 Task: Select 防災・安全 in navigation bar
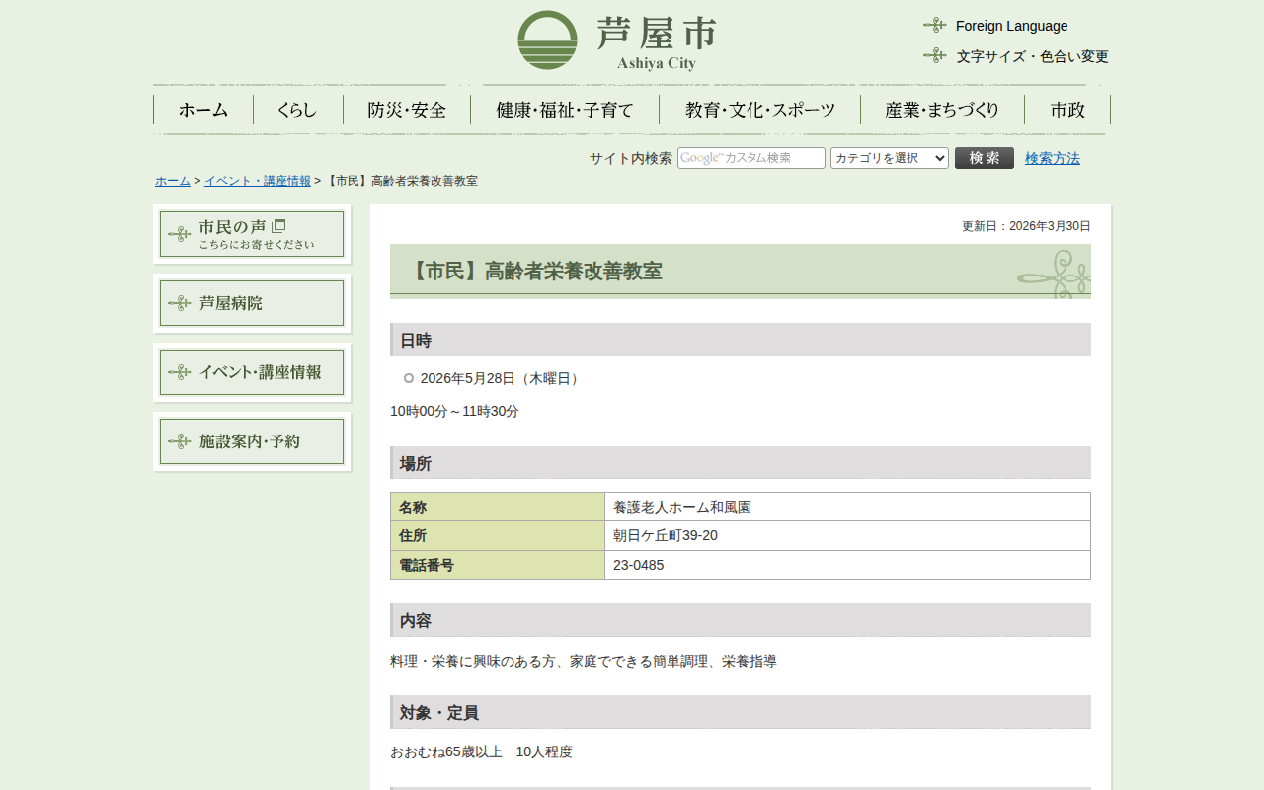point(407,110)
